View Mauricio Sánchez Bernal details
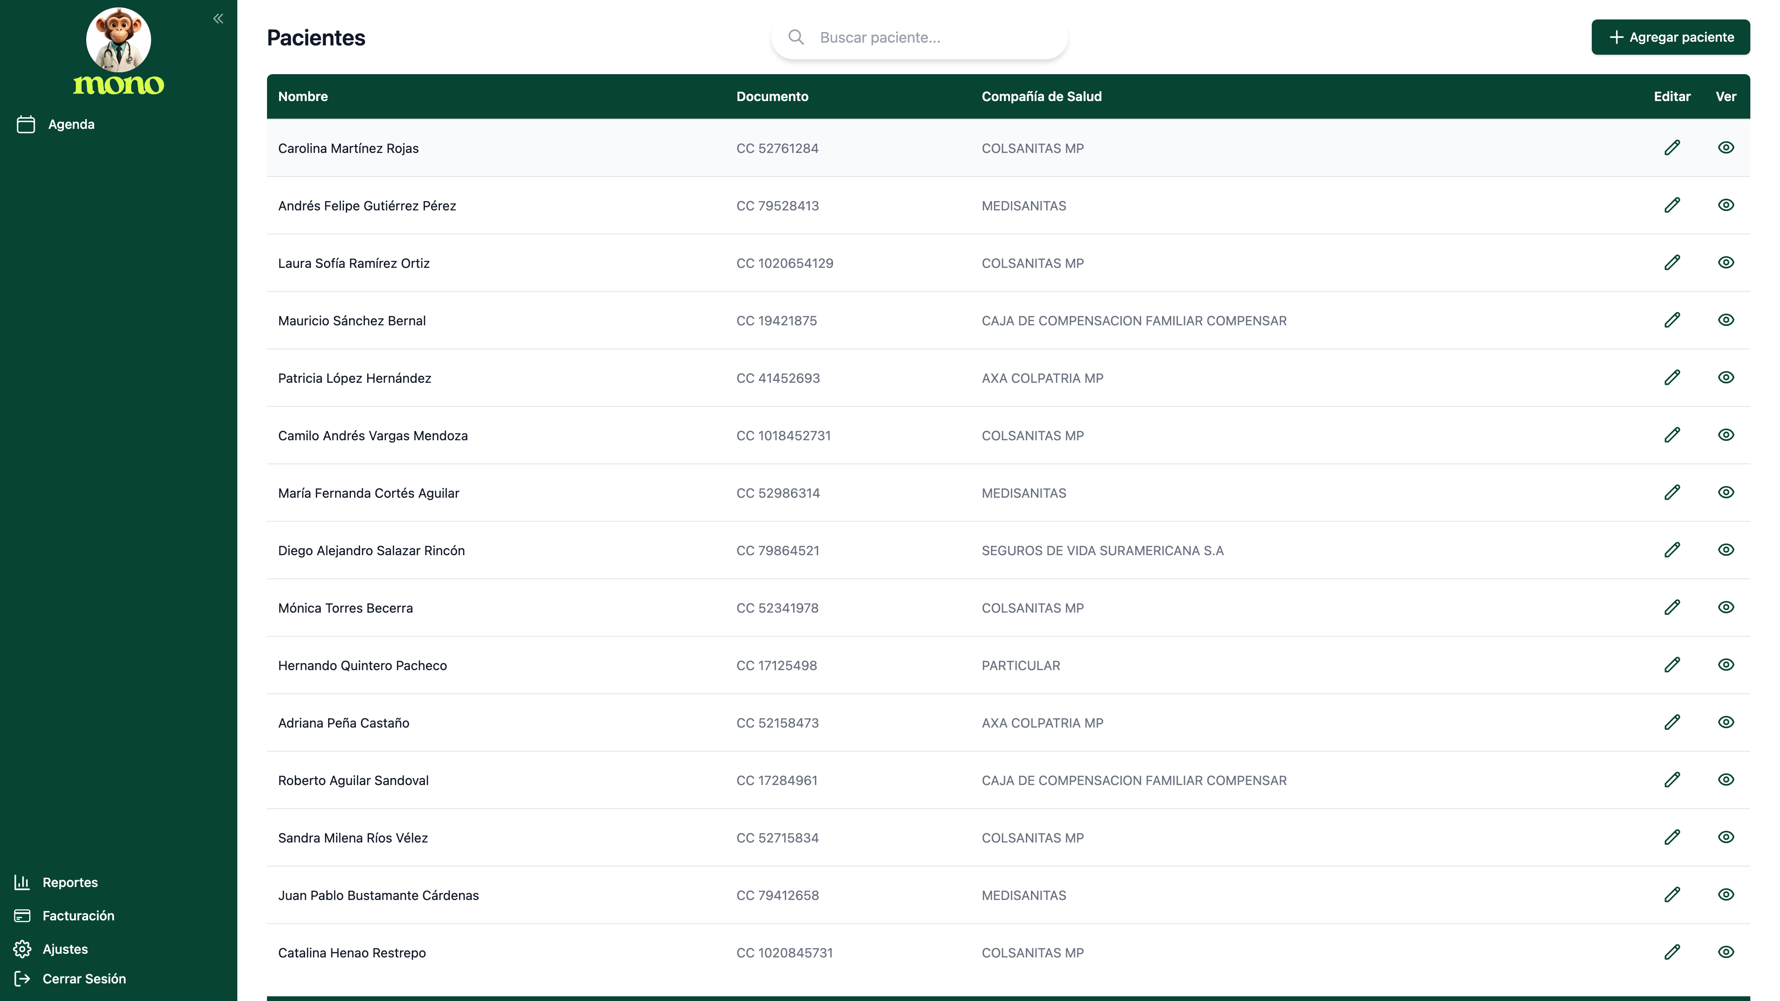 (1725, 320)
